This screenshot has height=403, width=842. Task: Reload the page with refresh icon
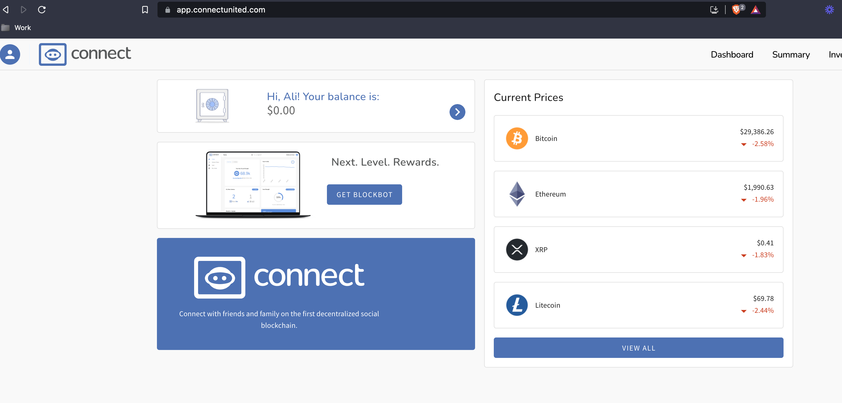coord(42,9)
